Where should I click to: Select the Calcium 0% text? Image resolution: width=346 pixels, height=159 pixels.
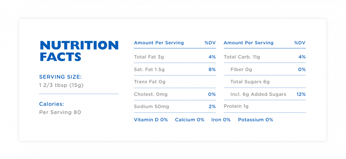click(190, 120)
